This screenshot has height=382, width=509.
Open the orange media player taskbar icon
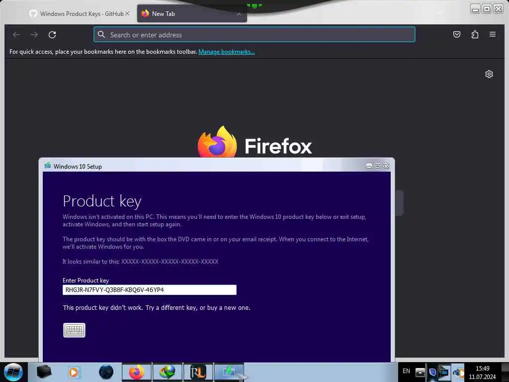[74, 372]
